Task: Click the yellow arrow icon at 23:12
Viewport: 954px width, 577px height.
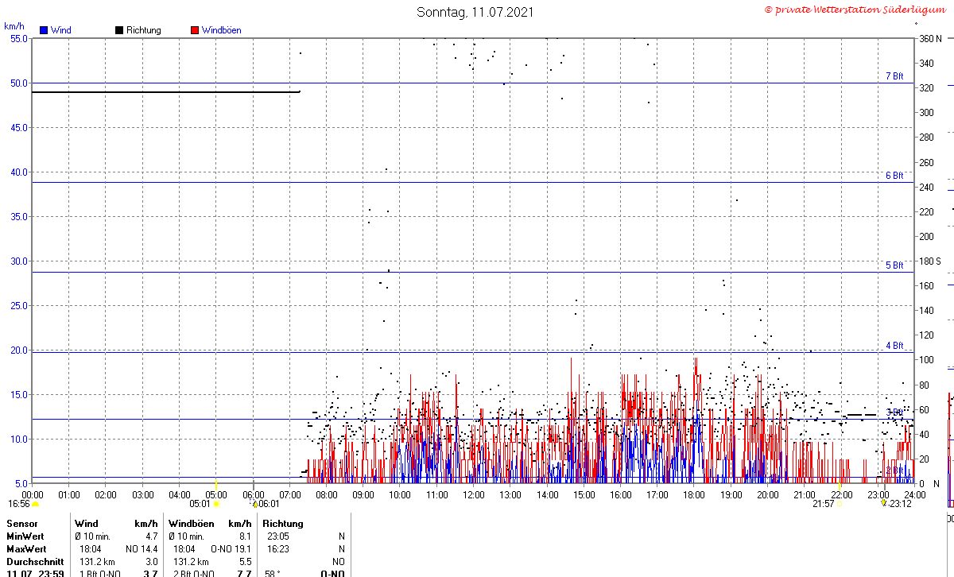Action: click(x=883, y=504)
